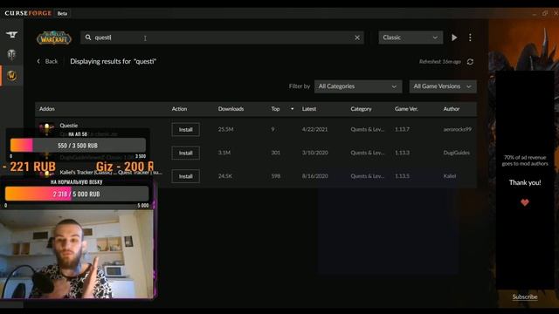The height and width of the screenshot is (314, 559).
Task: Click the 3/10/2020 latest date
Action: pyautogui.click(x=314, y=153)
